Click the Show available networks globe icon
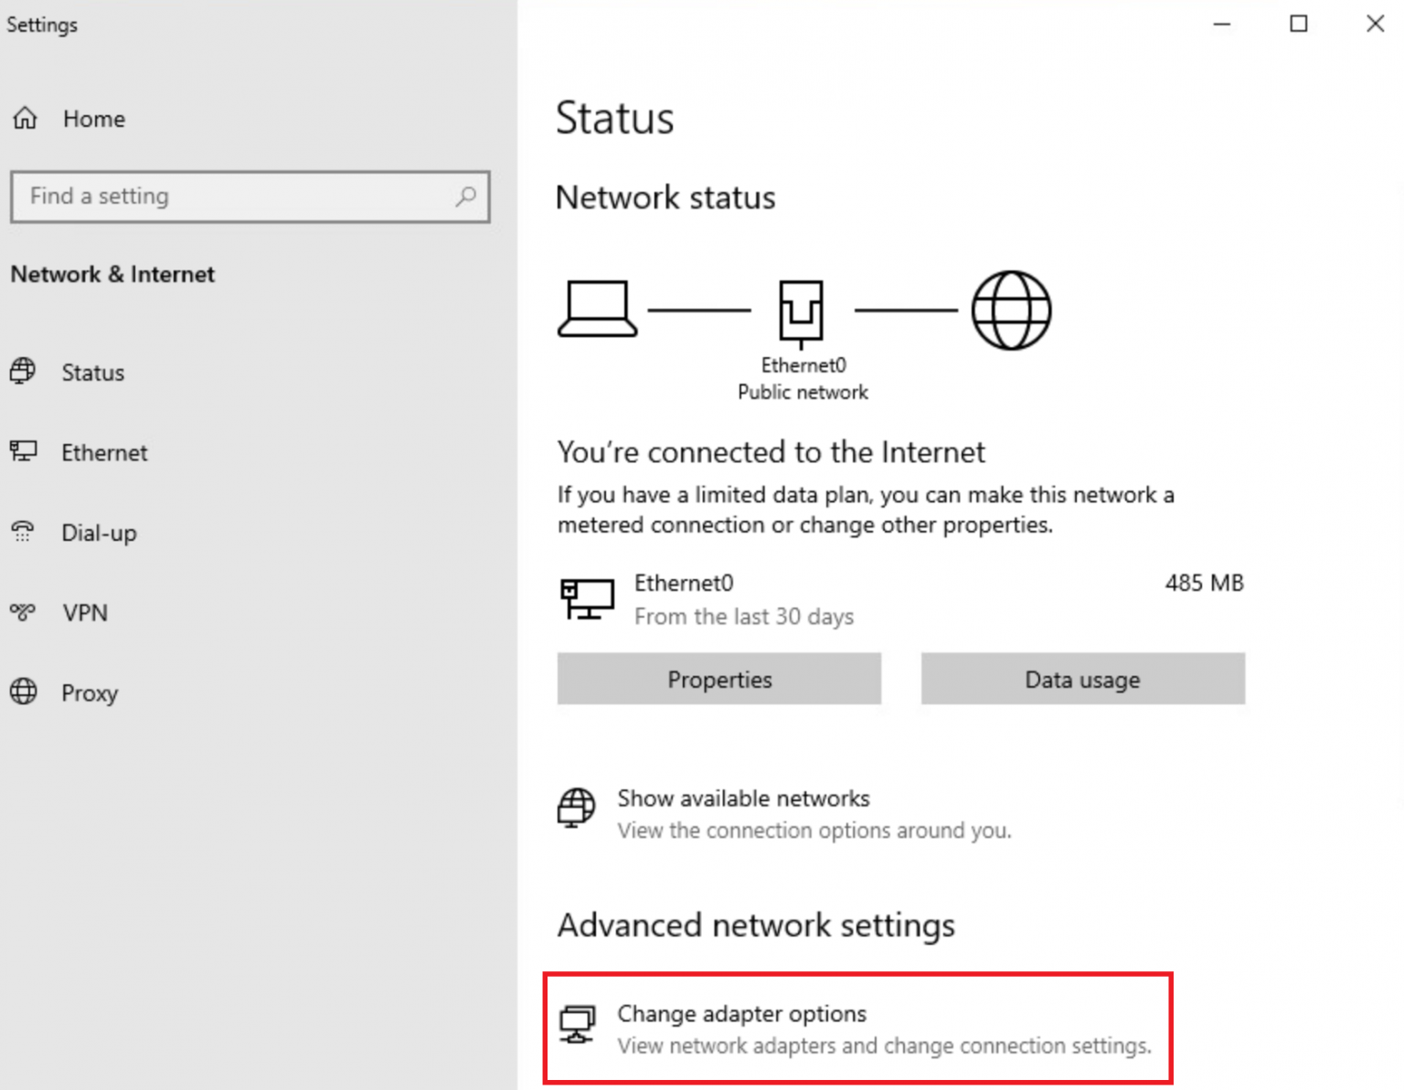 pos(576,809)
